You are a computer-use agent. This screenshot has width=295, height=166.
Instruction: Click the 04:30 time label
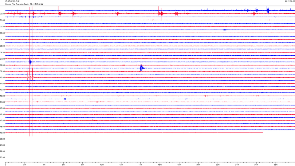pos(2,40)
